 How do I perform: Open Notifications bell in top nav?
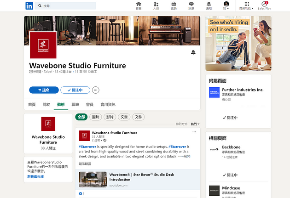tap(209, 6)
